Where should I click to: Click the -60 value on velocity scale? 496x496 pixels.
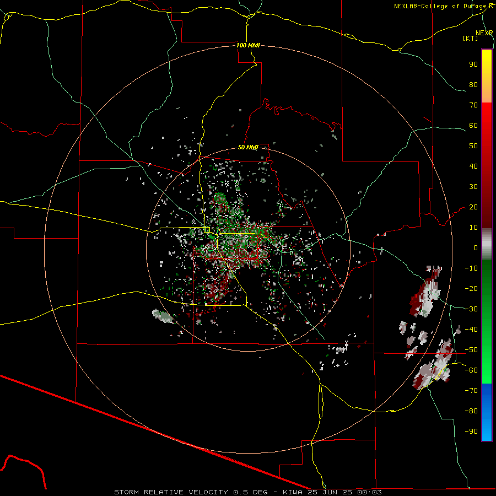(471, 370)
